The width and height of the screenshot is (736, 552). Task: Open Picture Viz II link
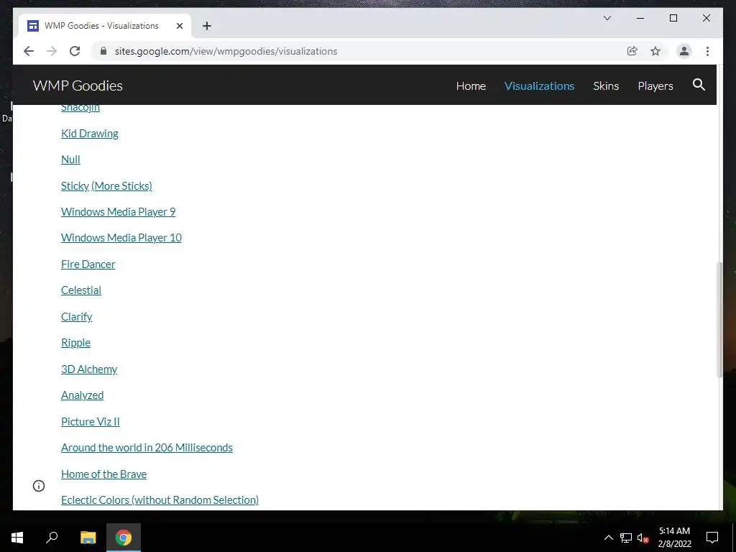coord(90,421)
